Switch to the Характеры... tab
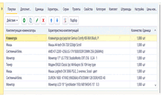 [x=53, y=9]
